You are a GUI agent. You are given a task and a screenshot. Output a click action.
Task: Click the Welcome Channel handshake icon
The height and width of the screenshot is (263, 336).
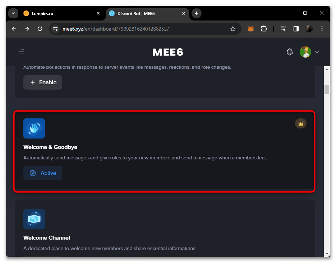pos(34,219)
